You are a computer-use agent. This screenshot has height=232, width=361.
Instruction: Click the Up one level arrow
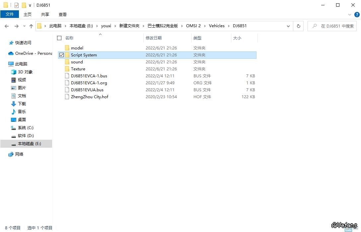(x=31, y=26)
